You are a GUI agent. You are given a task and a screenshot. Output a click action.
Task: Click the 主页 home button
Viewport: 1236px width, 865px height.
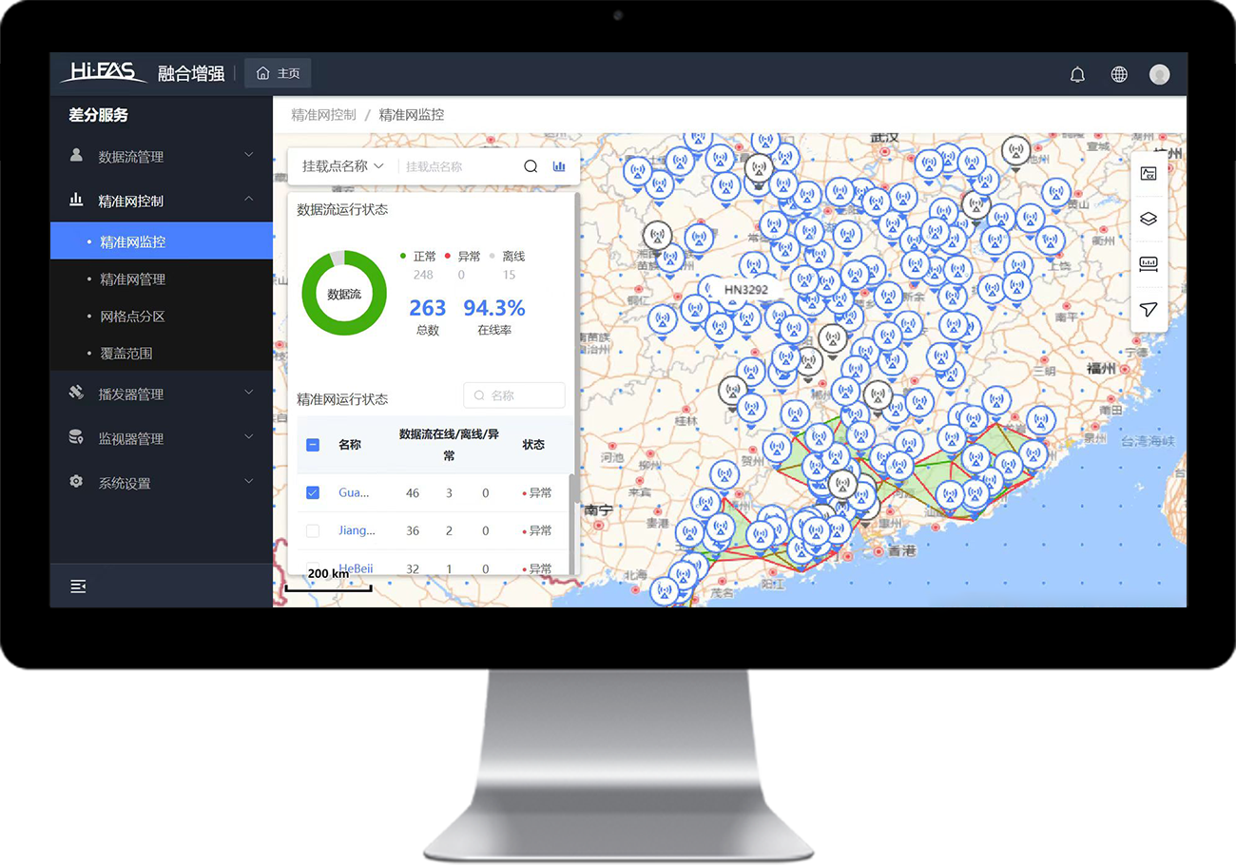(x=278, y=73)
